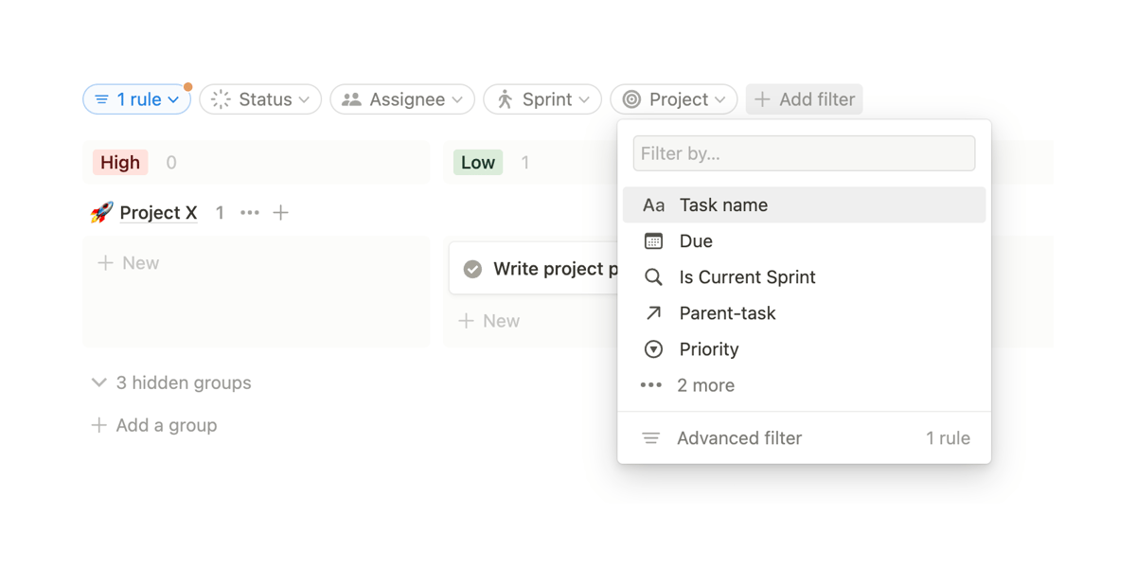Open the Sprint filter dropdown
The image size is (1136, 586).
click(x=542, y=98)
